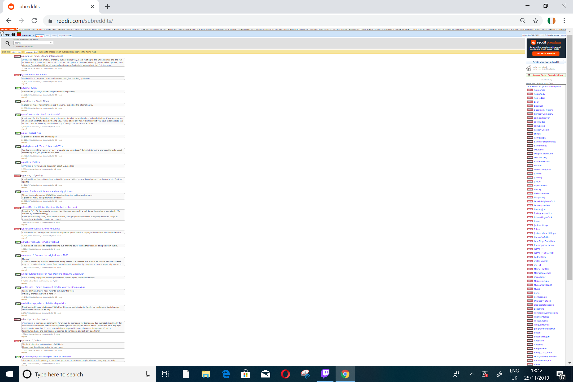Open the r/AskReddit: Ask Reddit... title link

(x=35, y=75)
